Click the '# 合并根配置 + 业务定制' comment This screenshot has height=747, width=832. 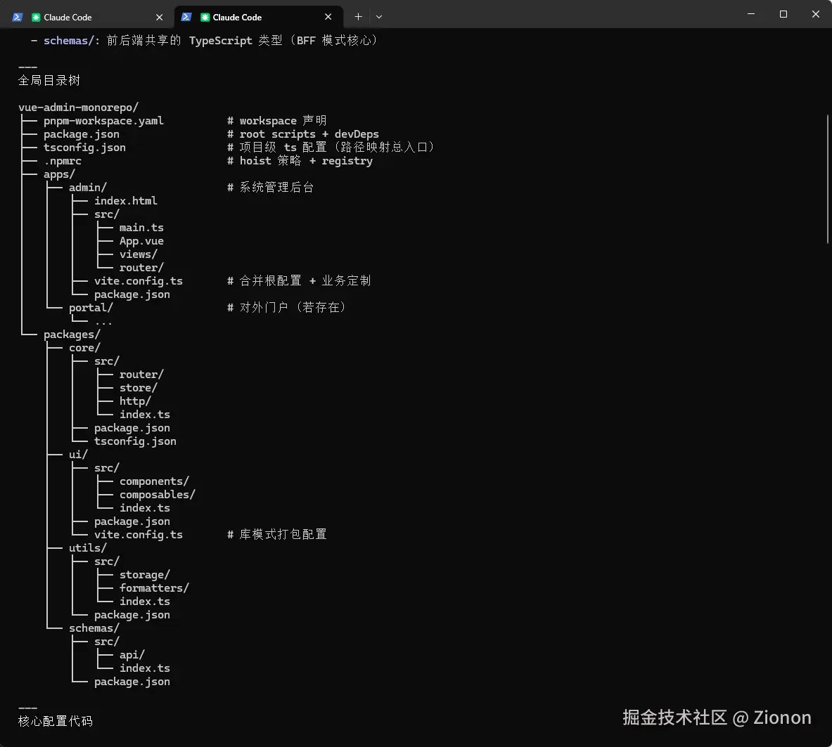point(300,280)
